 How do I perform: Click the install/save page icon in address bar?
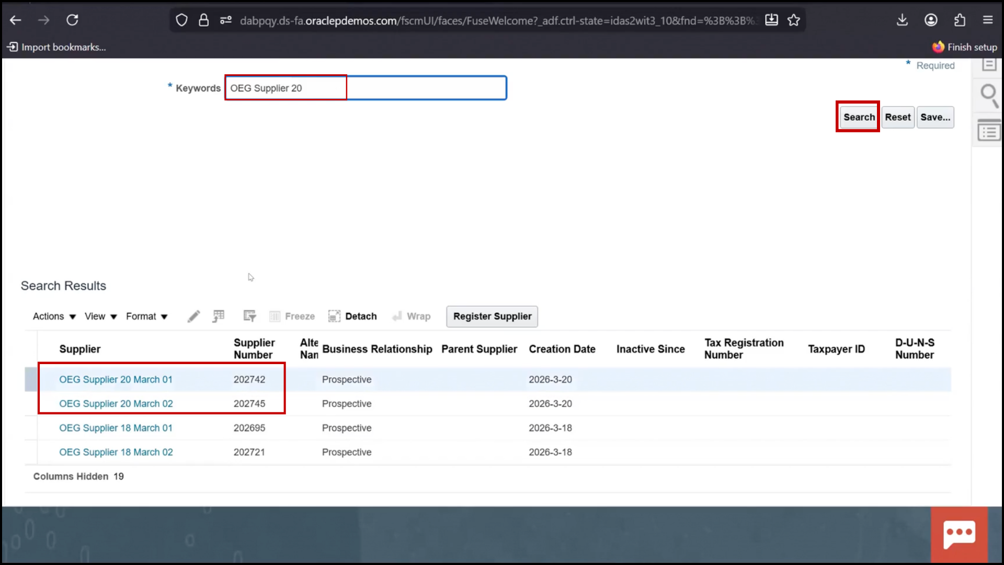pyautogui.click(x=771, y=20)
